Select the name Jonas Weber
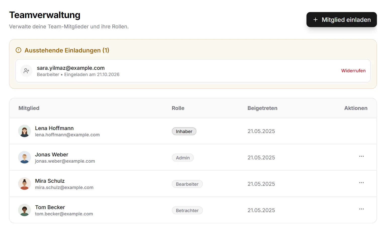This screenshot has height=247, width=386. click(52, 155)
